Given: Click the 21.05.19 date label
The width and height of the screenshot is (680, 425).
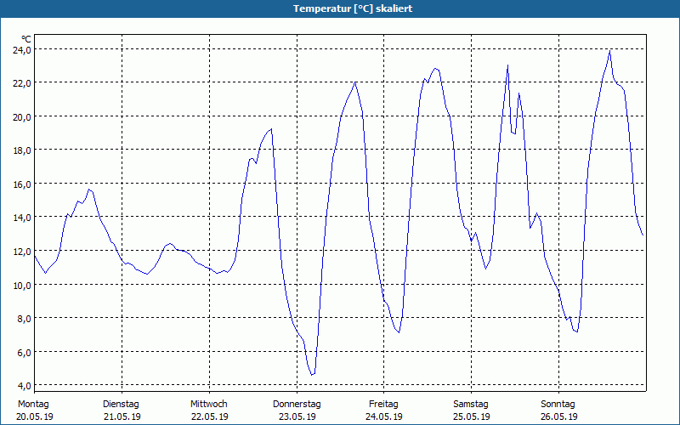Looking at the screenshot, I should click(122, 416).
